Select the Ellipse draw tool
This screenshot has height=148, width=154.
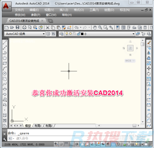[5, 89]
